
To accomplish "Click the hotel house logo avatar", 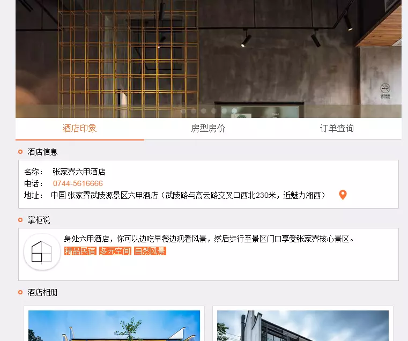I will tap(42, 251).
